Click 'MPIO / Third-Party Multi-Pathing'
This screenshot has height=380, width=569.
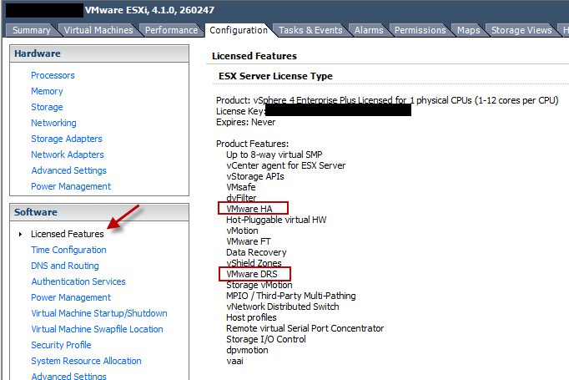290,296
